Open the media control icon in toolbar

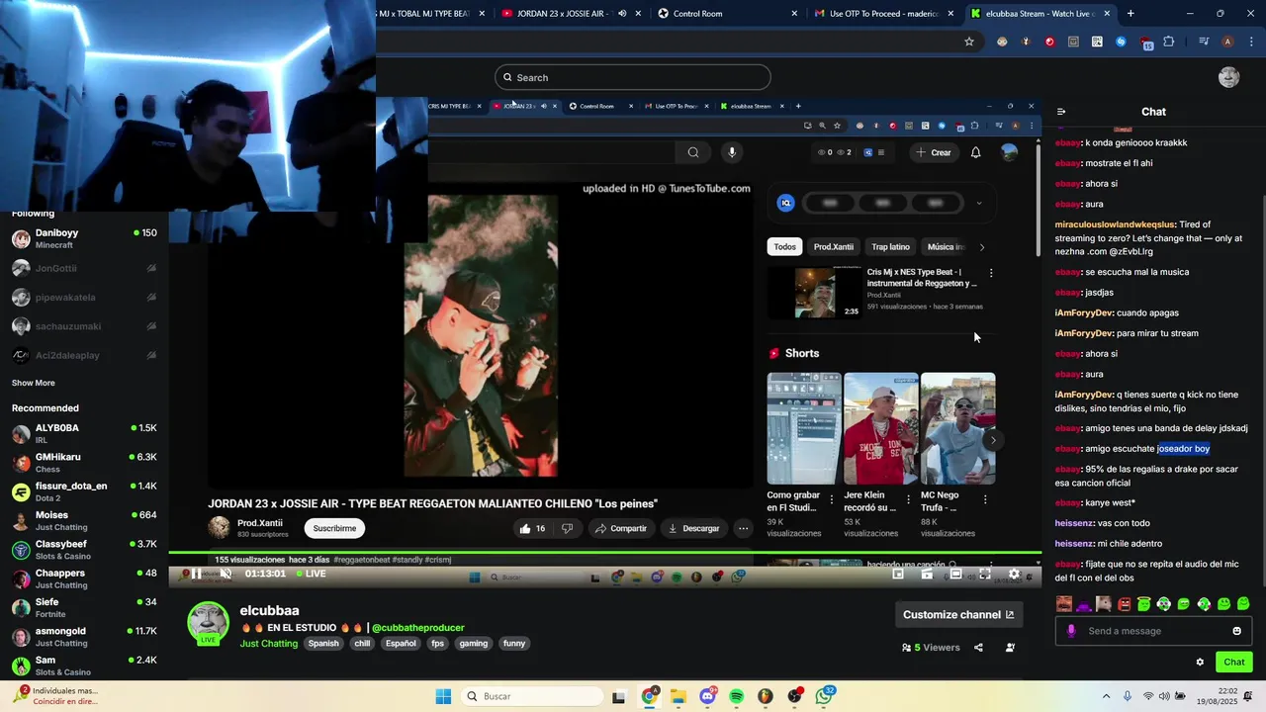(x=1204, y=42)
